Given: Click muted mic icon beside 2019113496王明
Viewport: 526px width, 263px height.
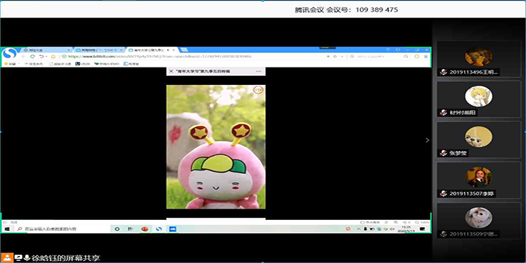Looking at the screenshot, I should click(443, 72).
